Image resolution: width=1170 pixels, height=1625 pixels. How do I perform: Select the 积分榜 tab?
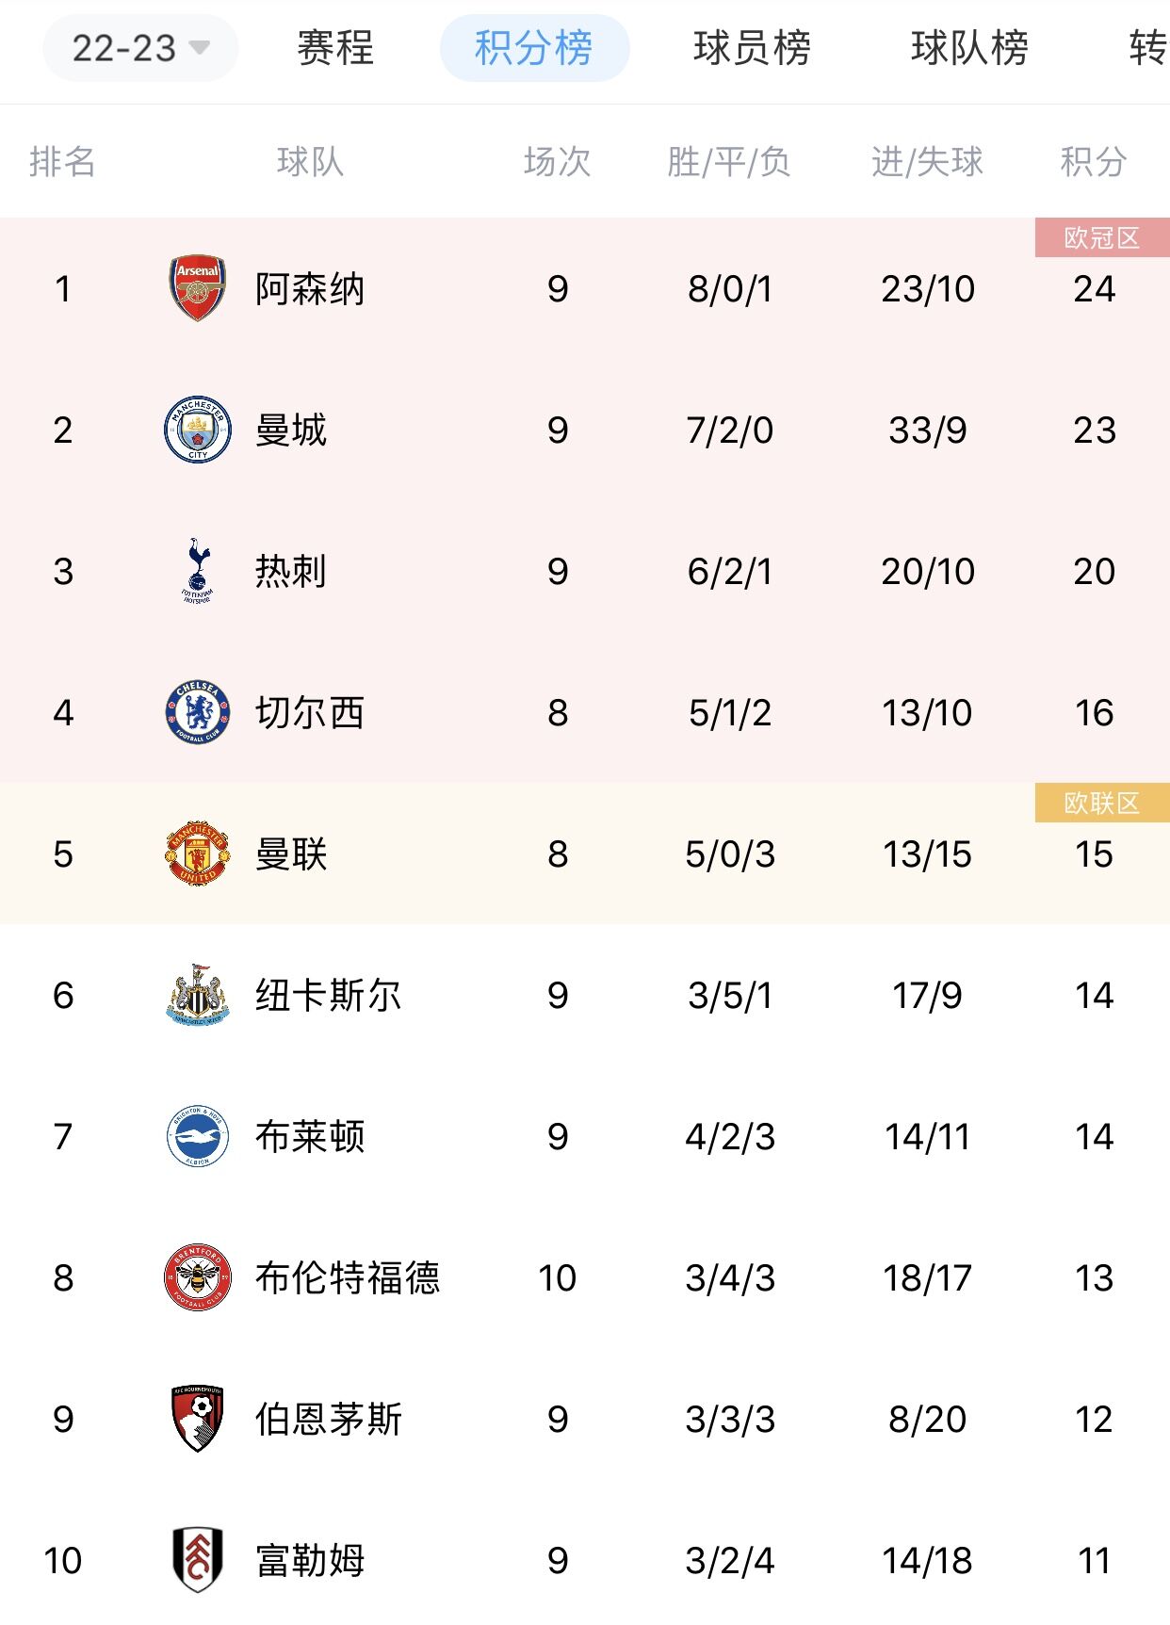click(534, 47)
